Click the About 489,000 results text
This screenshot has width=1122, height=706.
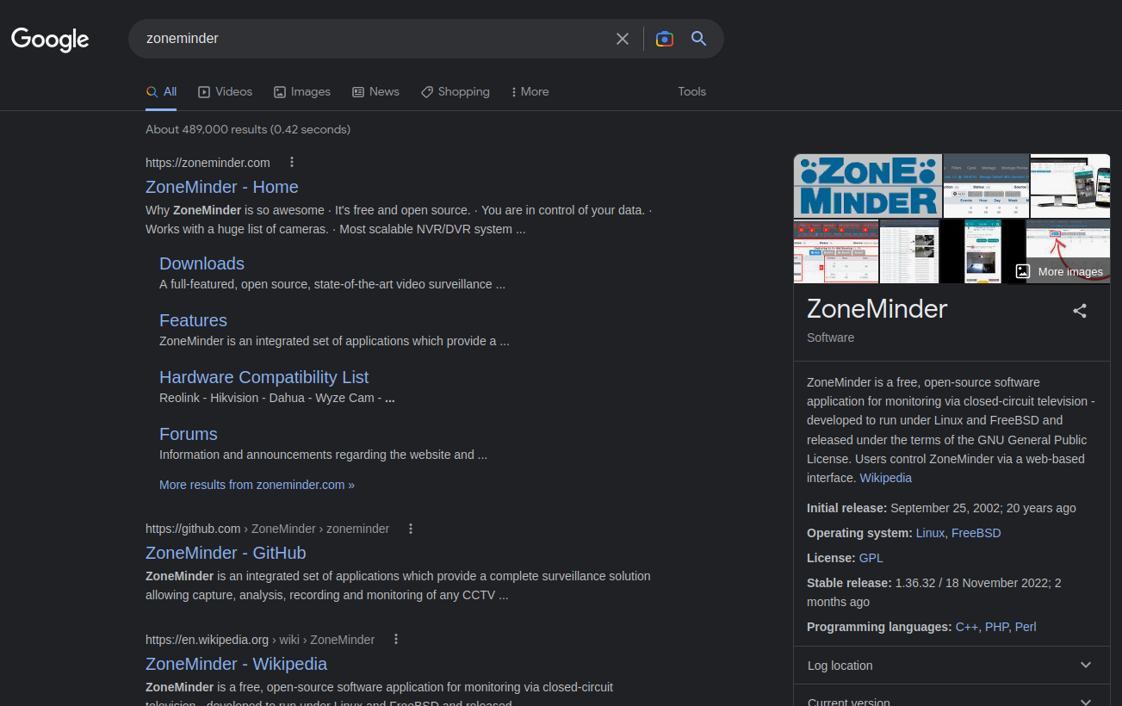click(x=248, y=129)
